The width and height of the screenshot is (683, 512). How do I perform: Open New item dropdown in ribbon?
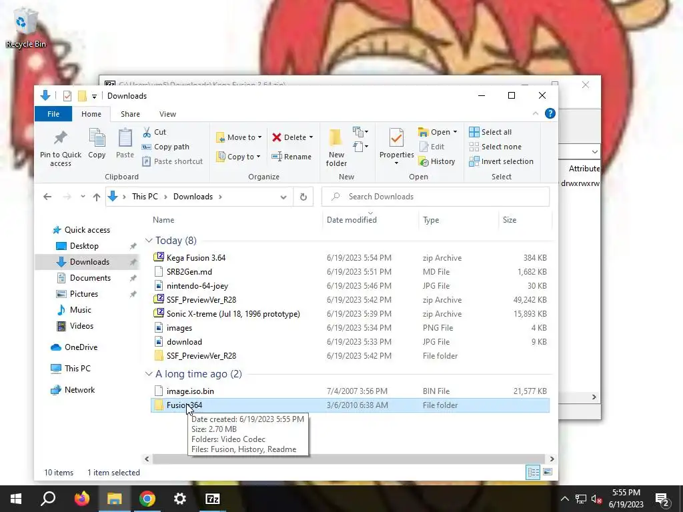(360, 131)
